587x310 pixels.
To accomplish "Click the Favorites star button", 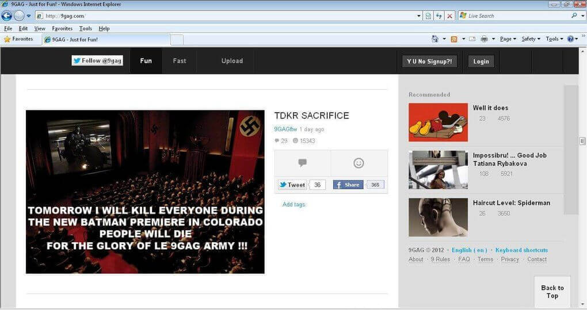I will pos(18,39).
